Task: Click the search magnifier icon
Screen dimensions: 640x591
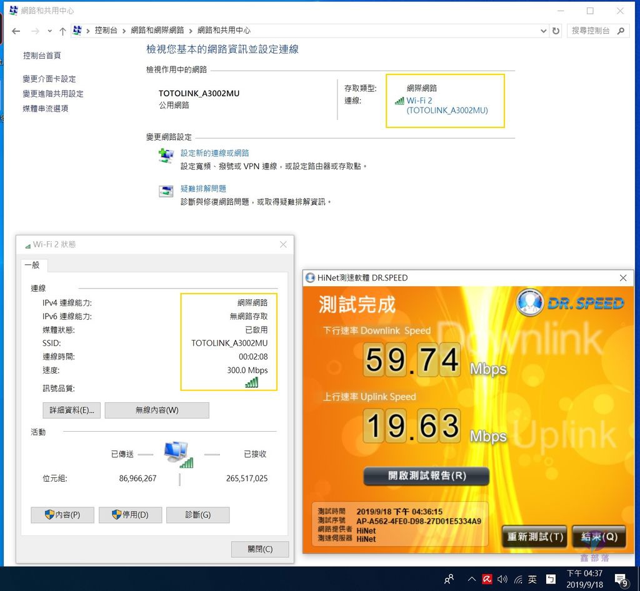Action: [621, 31]
